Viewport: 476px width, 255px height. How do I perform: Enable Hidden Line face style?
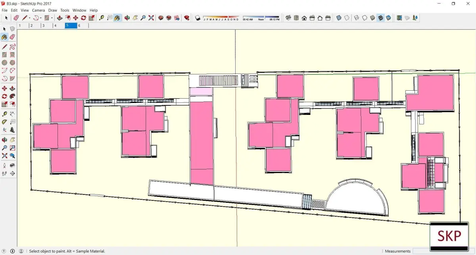[x=365, y=18]
